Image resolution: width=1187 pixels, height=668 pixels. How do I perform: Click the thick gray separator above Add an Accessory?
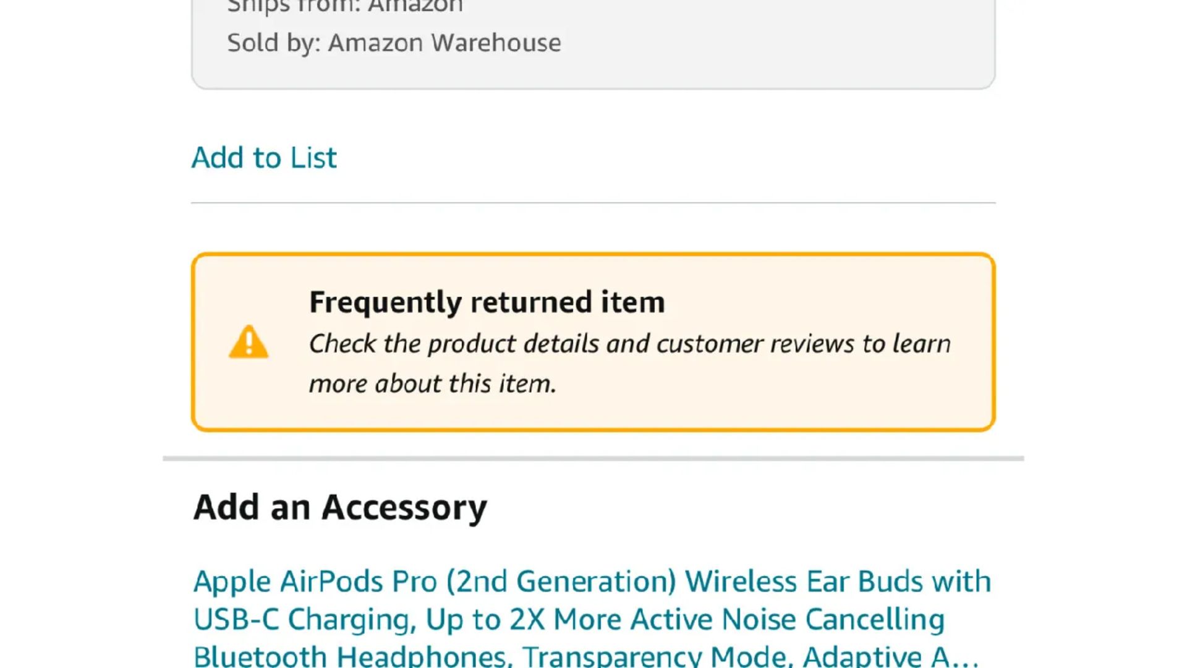coord(592,458)
